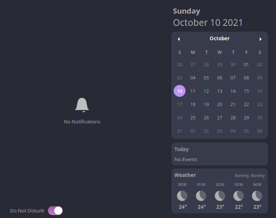Click the 24° temperature under 01:30
This screenshot has width=276, height=218.
point(201,207)
